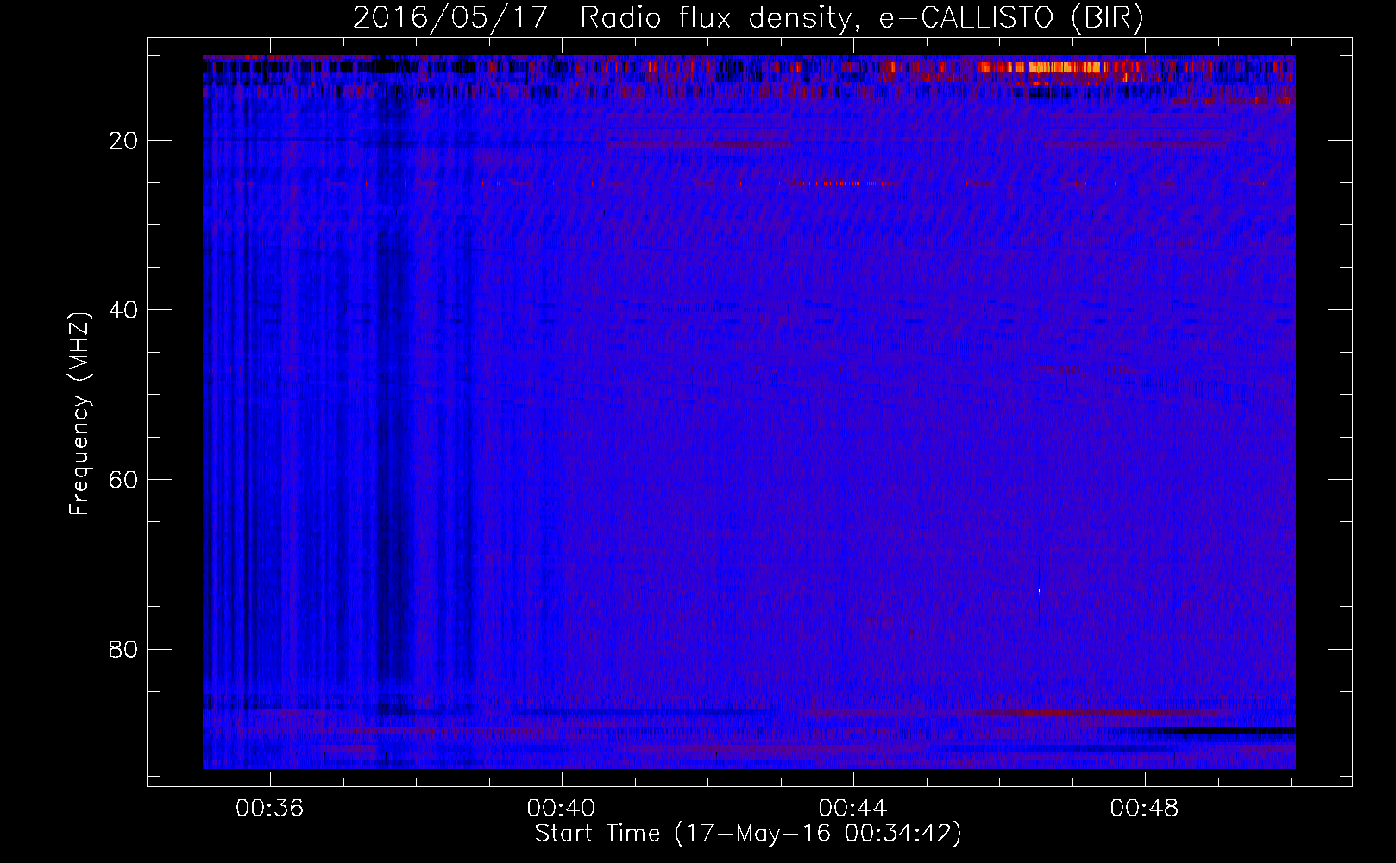Click the '00:36' time tick label
The image size is (1396, 863).
[x=270, y=809]
